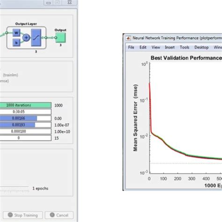This screenshot has width=222, height=222.
Task: Click the plus summation node in diagram
Action: click(x=26, y=37)
